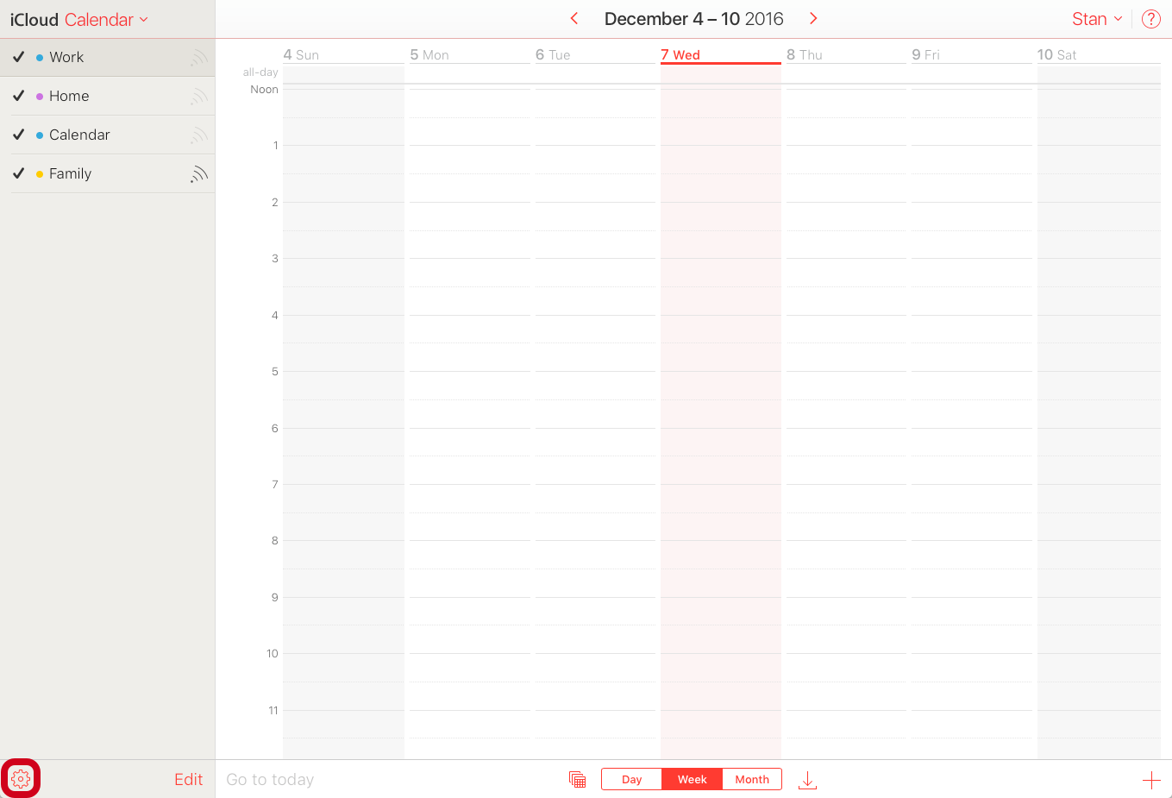Viewport: 1172px width, 798px height.
Task: Click the Edit link
Action: tap(188, 779)
